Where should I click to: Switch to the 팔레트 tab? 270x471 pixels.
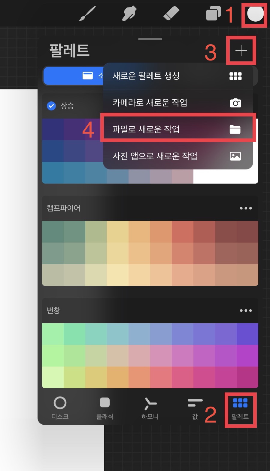[x=240, y=408]
